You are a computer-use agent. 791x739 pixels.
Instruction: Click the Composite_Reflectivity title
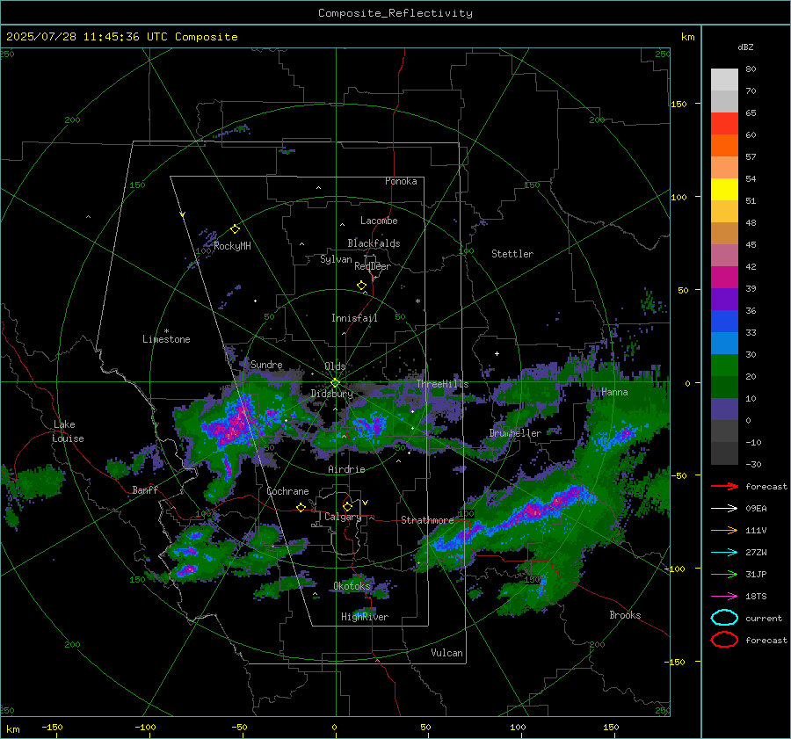click(395, 13)
